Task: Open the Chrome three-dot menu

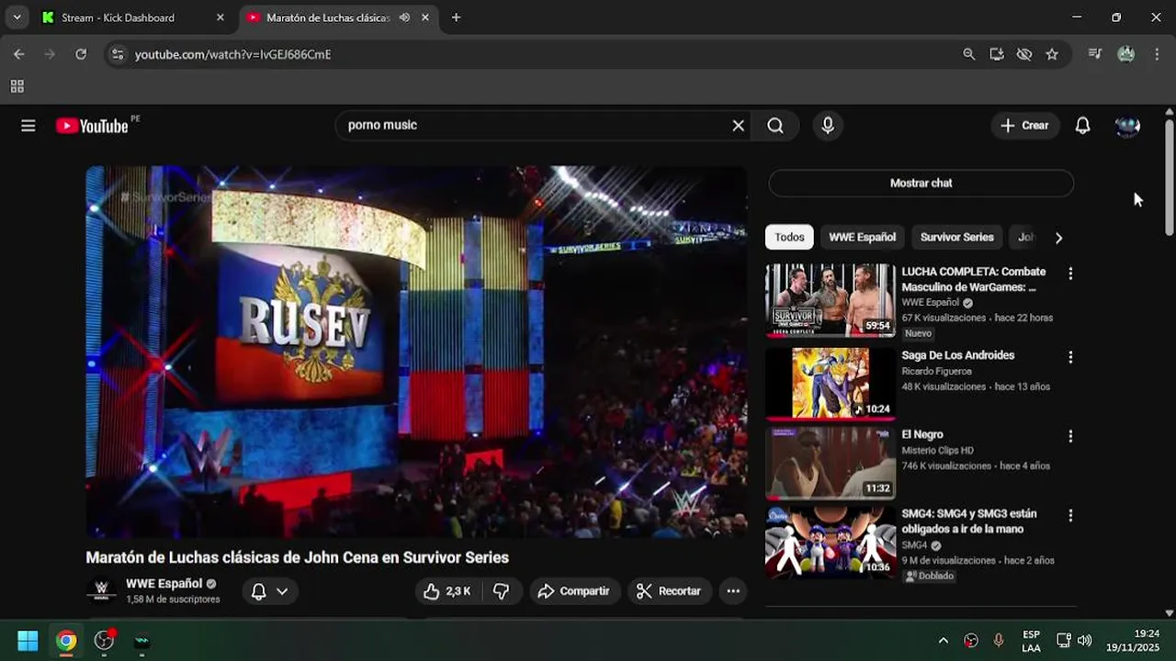Action: [1157, 54]
